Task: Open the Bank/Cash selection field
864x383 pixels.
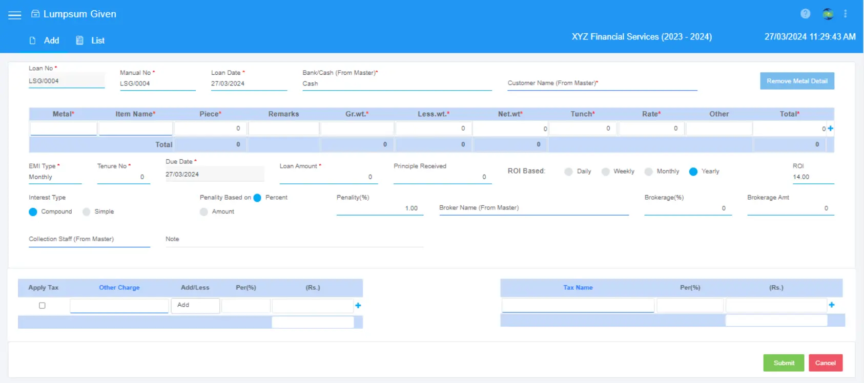Action: [x=396, y=84]
